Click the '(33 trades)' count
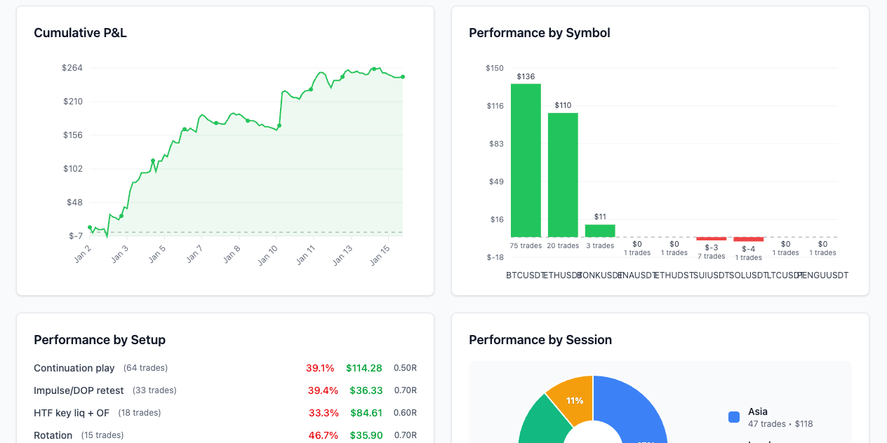The height and width of the screenshot is (443, 887). (x=154, y=390)
